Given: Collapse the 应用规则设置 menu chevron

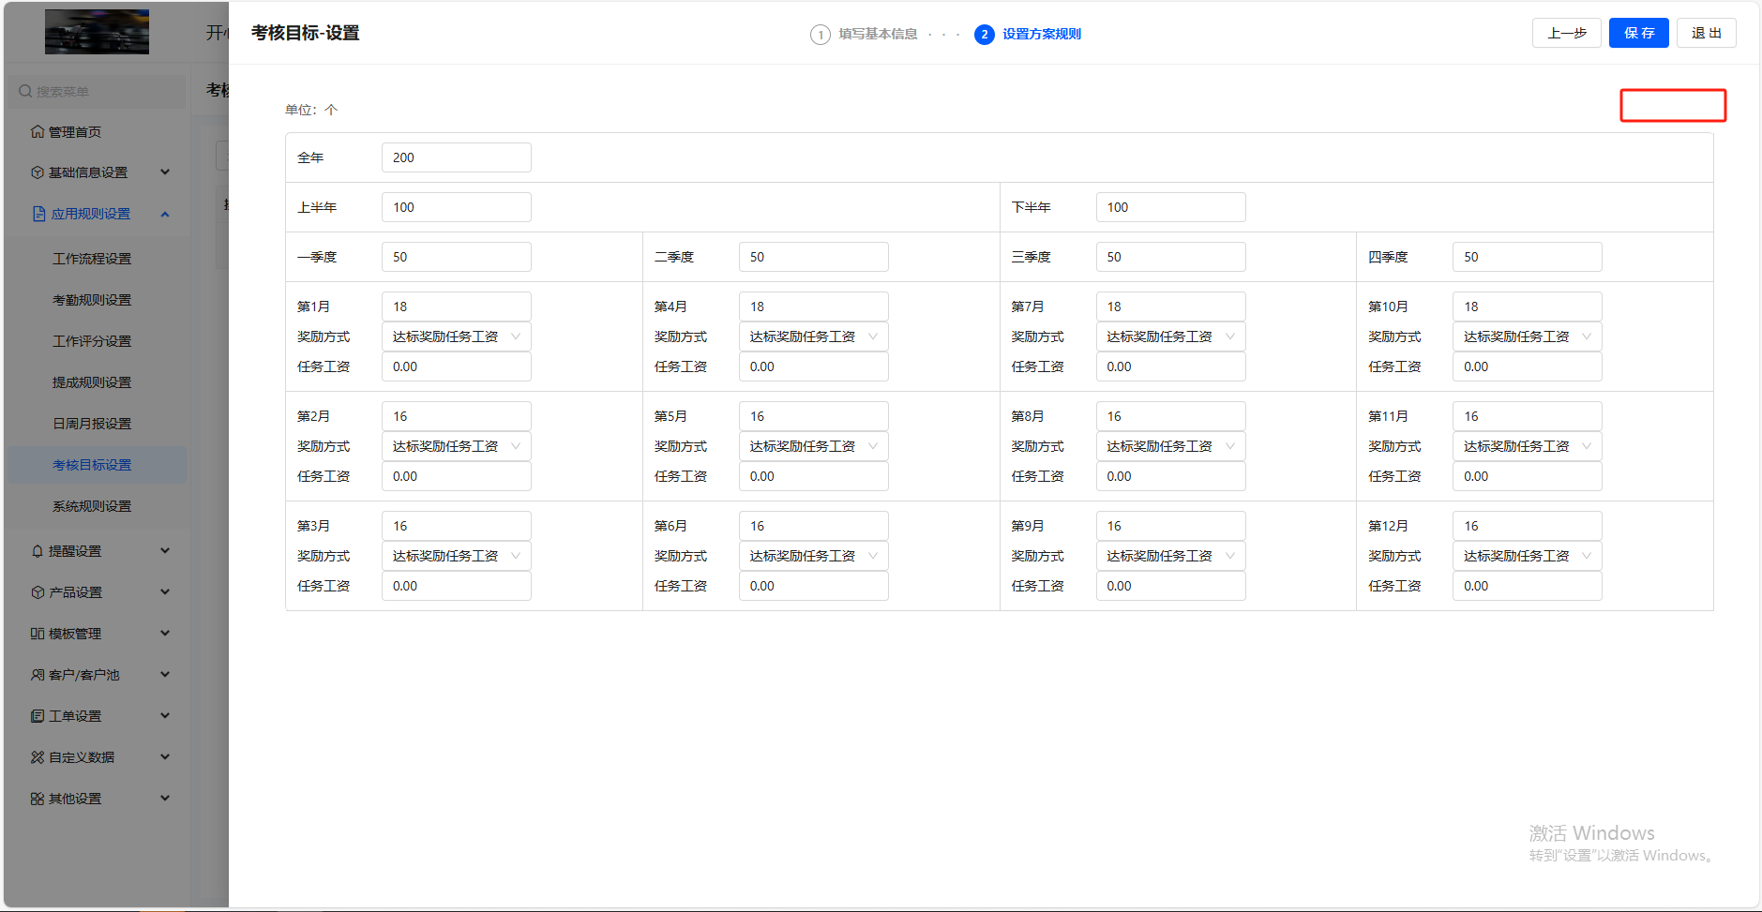Looking at the screenshot, I should (165, 214).
